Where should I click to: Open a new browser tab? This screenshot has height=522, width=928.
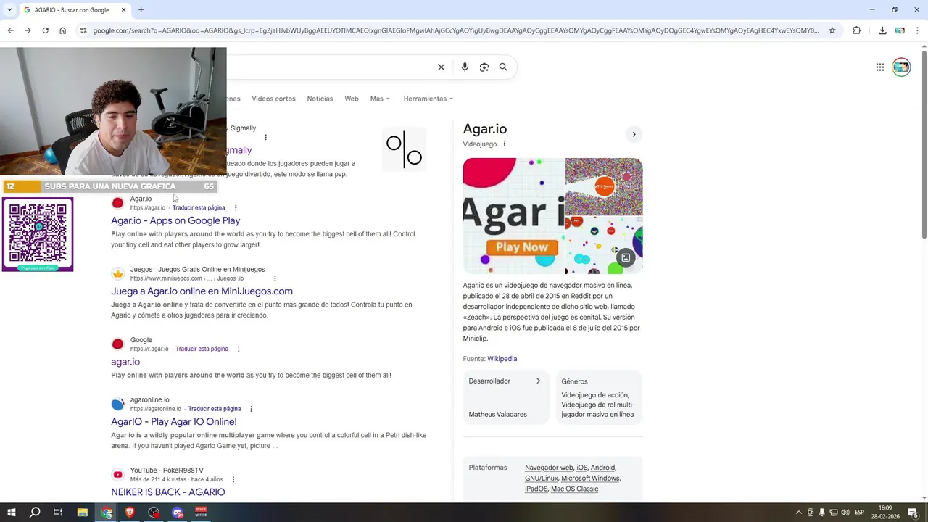[x=141, y=10]
